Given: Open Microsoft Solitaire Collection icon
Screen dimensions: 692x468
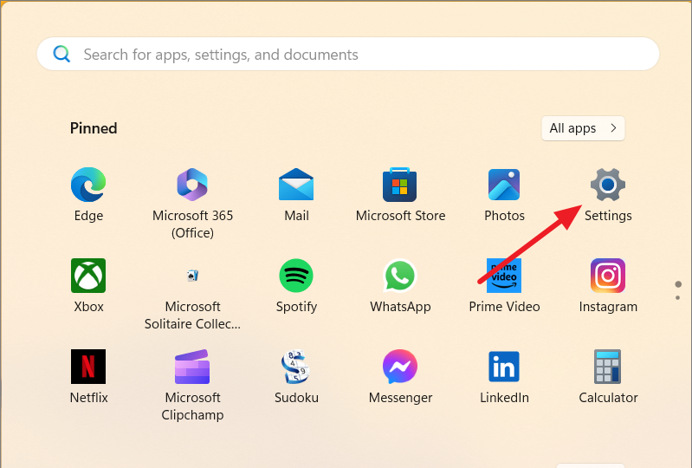Looking at the screenshot, I should (x=192, y=276).
